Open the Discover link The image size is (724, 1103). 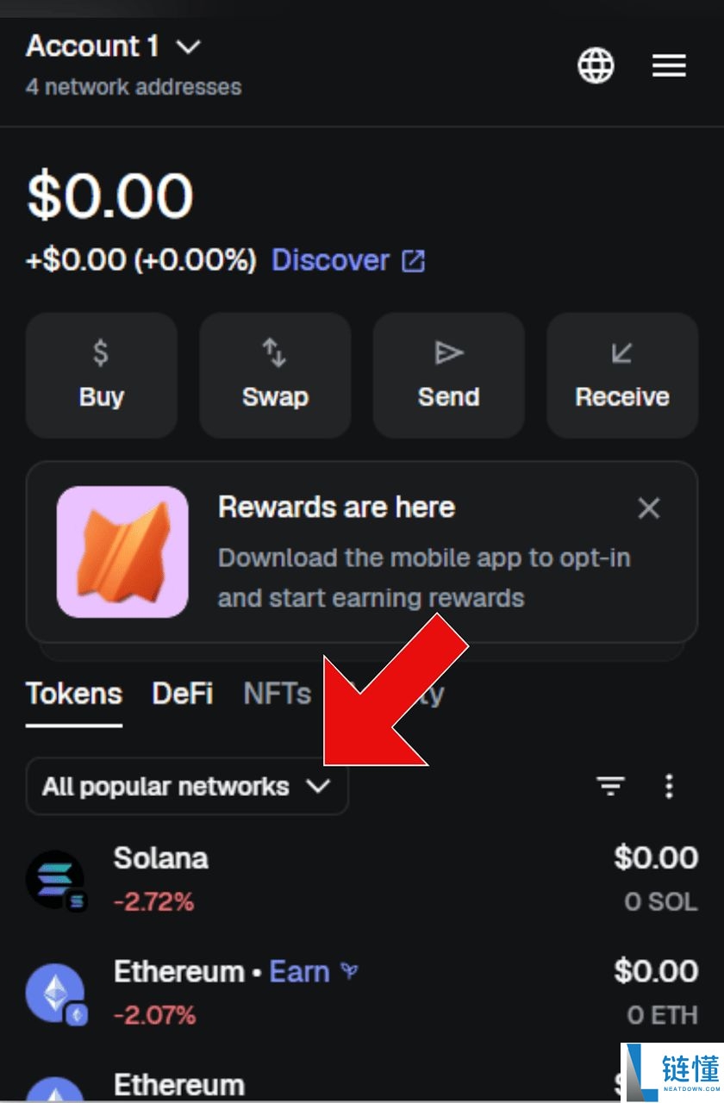coord(331,260)
